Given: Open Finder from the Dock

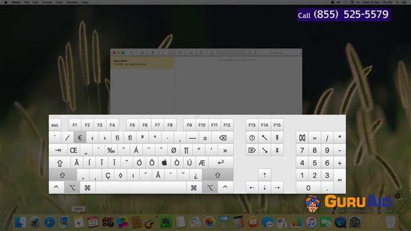Looking at the screenshot, I should pyautogui.click(x=20, y=222).
